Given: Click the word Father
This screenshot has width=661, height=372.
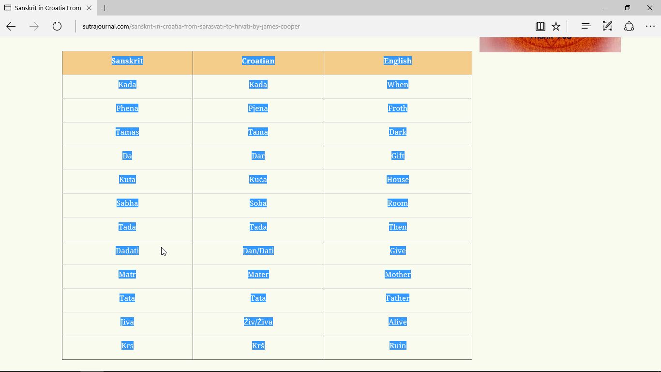Looking at the screenshot, I should (x=398, y=298).
